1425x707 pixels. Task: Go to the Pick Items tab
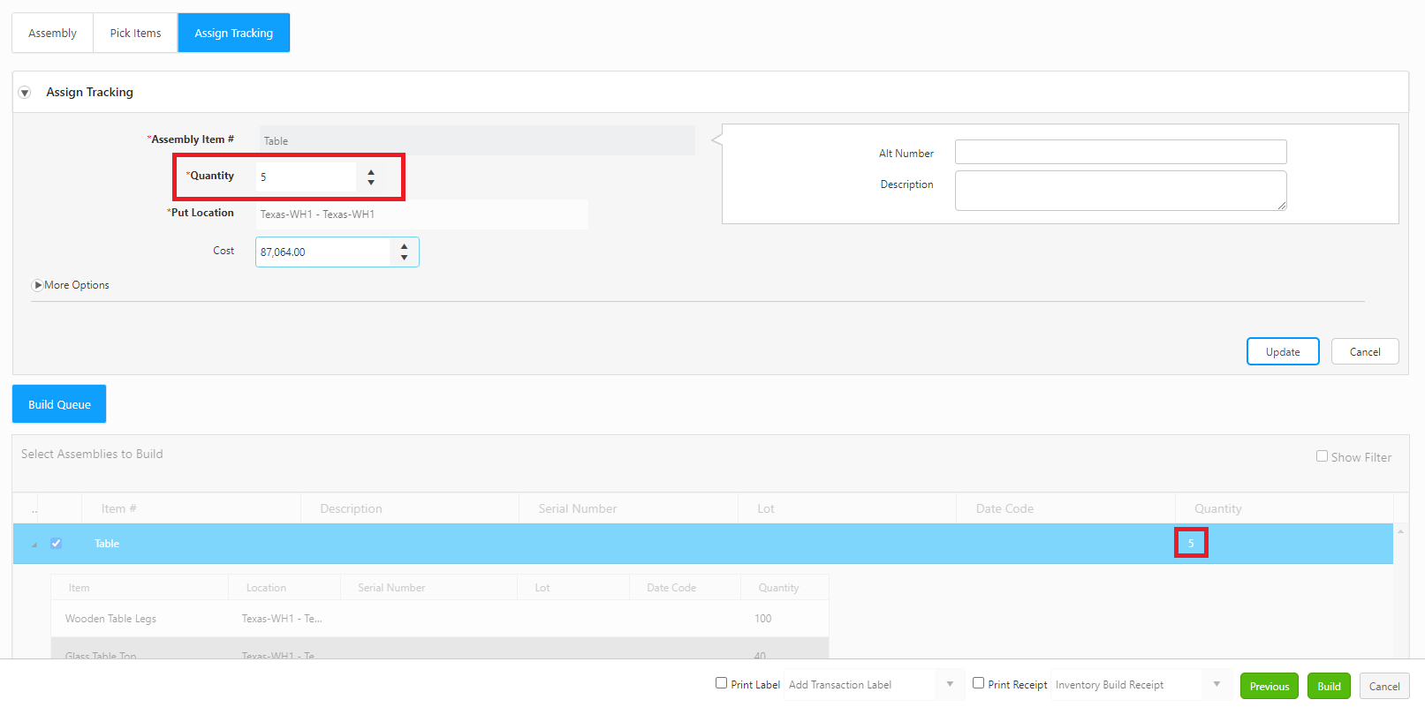(x=135, y=33)
